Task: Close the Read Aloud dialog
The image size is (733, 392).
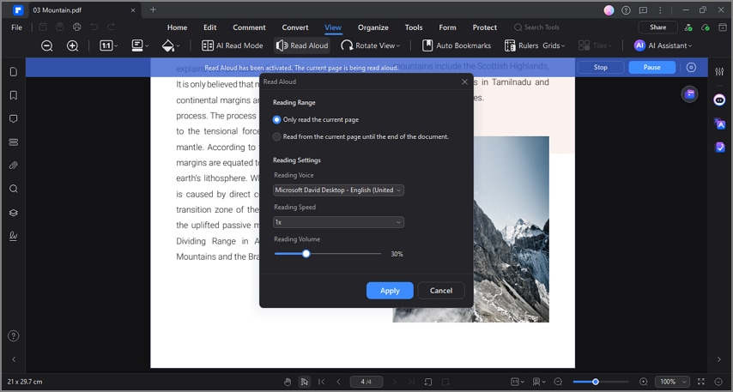Action: [464, 81]
